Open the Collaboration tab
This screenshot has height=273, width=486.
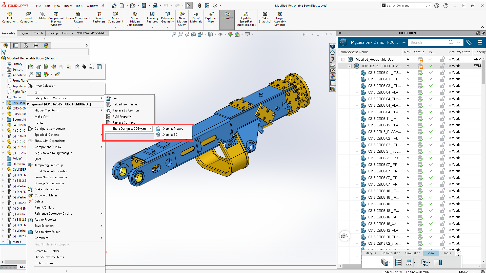391,253
